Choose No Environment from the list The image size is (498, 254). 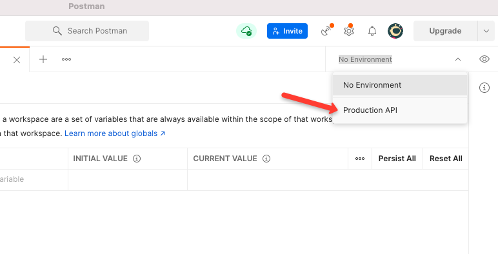(400, 84)
